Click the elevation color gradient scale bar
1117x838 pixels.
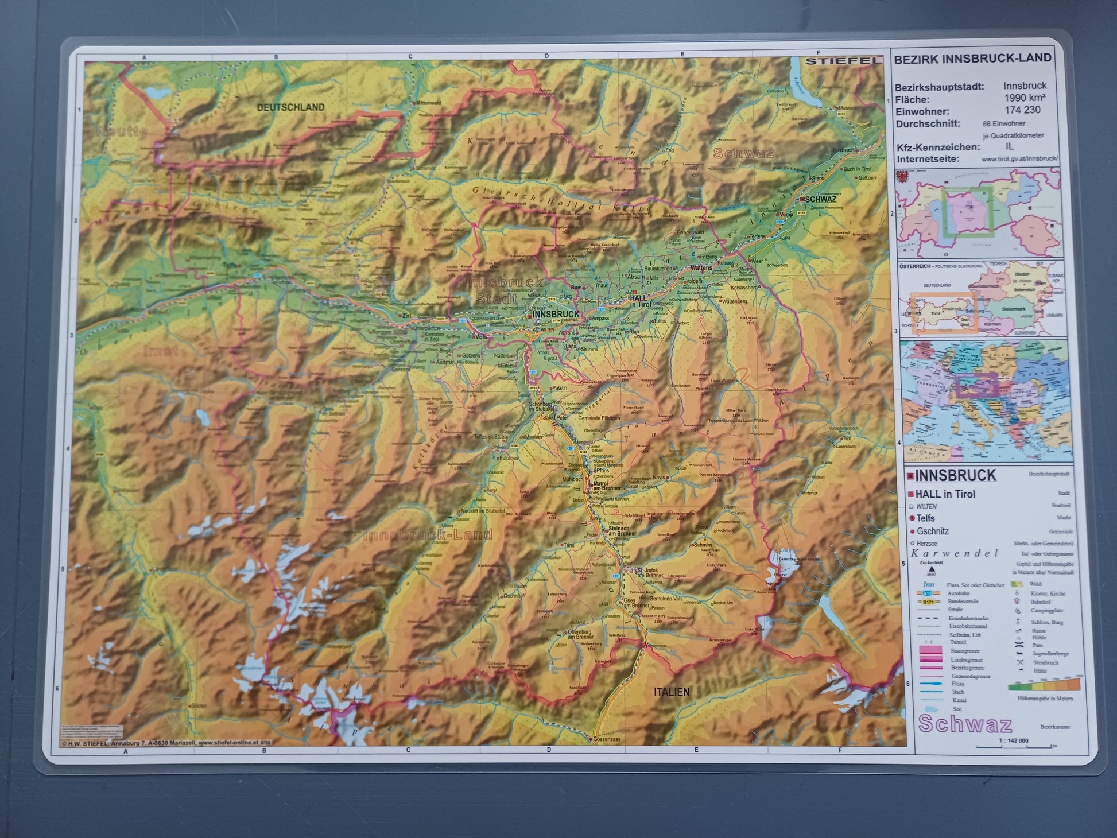coord(1044,686)
